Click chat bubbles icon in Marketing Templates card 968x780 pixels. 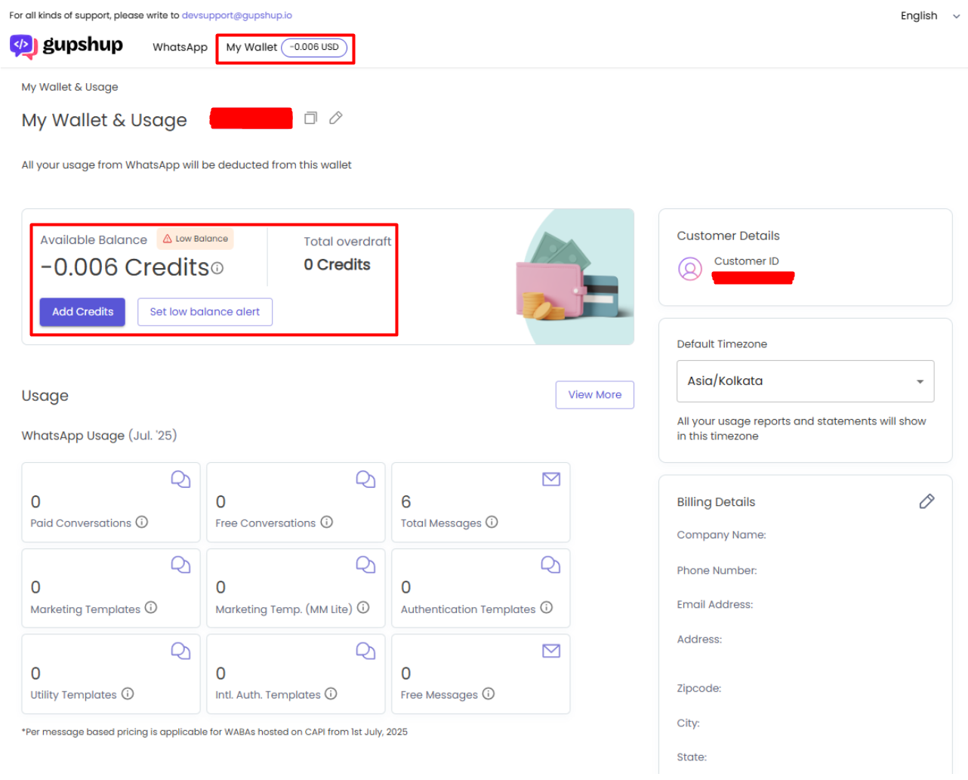click(x=180, y=565)
